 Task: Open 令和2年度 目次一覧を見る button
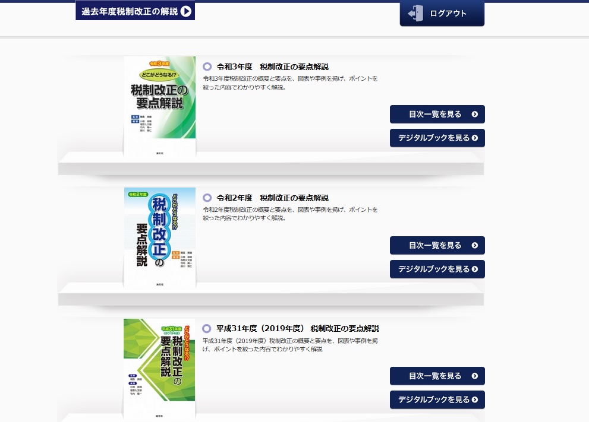tap(437, 245)
